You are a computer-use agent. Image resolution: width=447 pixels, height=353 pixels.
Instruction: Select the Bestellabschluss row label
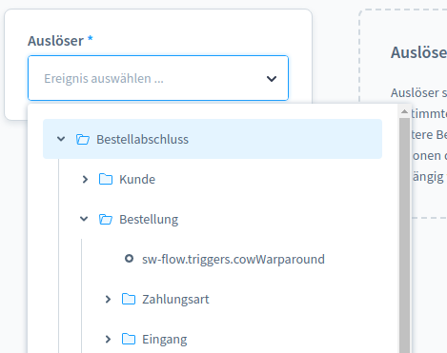[142, 139]
